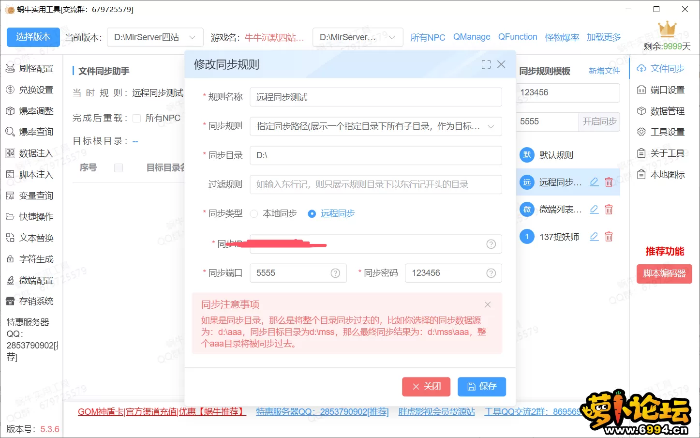Click the 数据管理 box icon
Viewport: 700px width, 438px height.
[x=641, y=111]
